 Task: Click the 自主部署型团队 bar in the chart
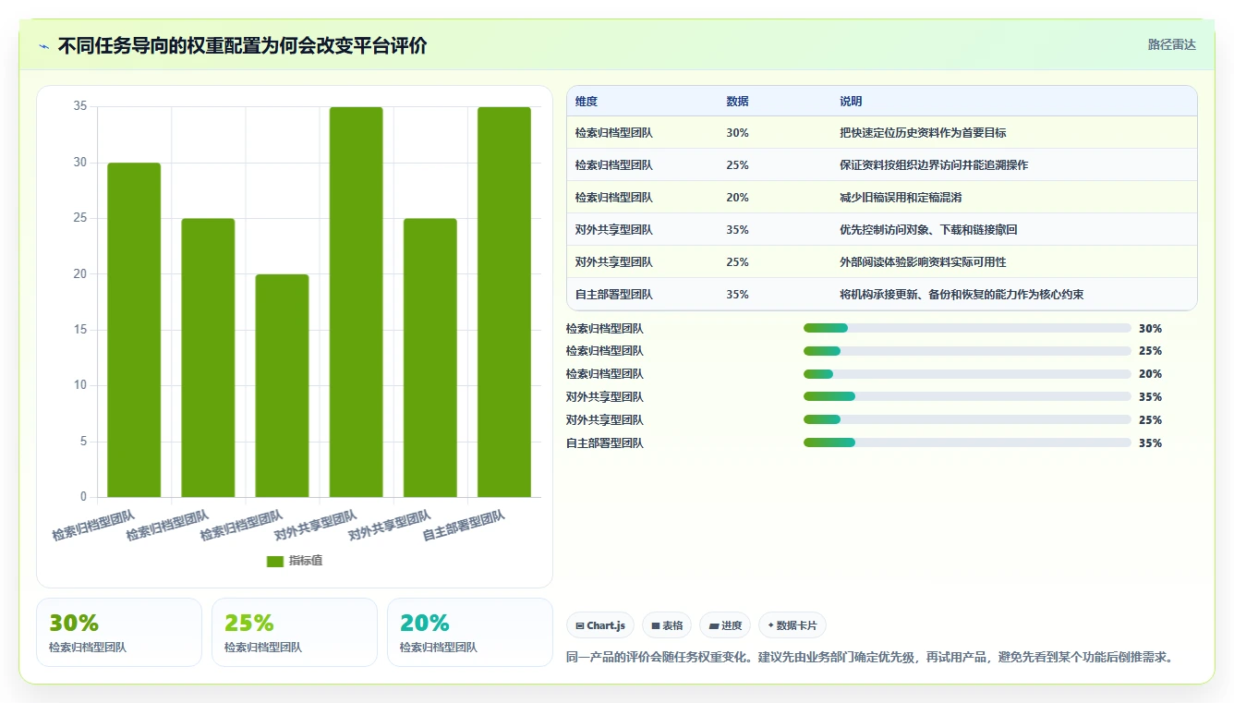tap(504, 302)
